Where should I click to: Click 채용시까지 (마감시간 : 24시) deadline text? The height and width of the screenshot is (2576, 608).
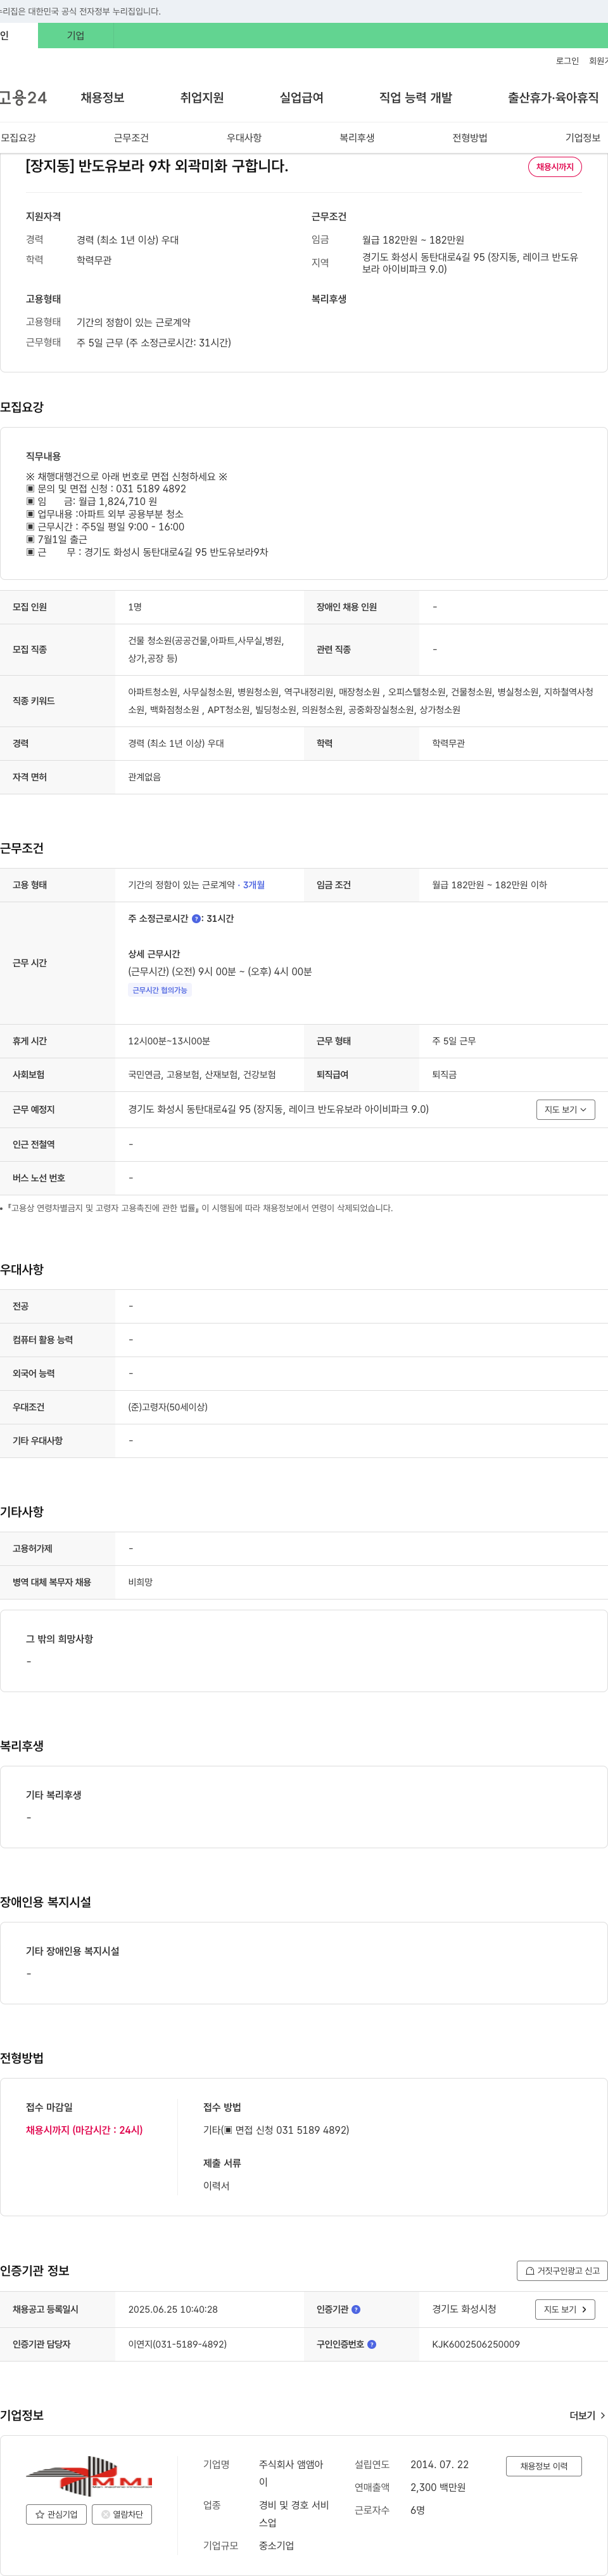click(x=84, y=2130)
